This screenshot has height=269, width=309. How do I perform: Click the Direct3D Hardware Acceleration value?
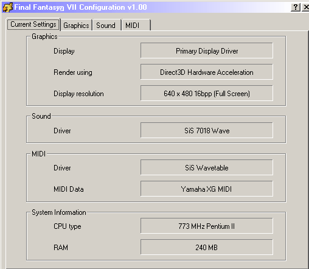click(x=207, y=72)
